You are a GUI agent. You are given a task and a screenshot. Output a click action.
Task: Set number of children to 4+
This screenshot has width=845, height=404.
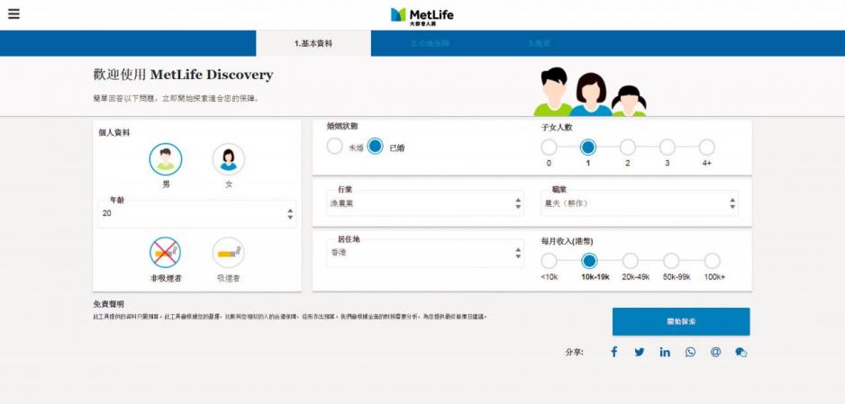click(706, 147)
